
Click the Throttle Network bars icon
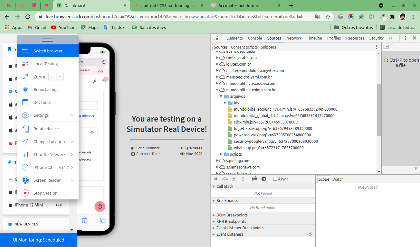25,154
